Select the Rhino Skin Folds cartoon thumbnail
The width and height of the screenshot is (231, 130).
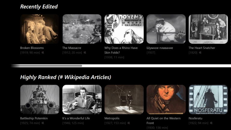pos(124,29)
